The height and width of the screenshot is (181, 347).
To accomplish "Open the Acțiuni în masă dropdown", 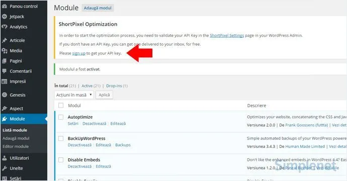I will click(74, 95).
